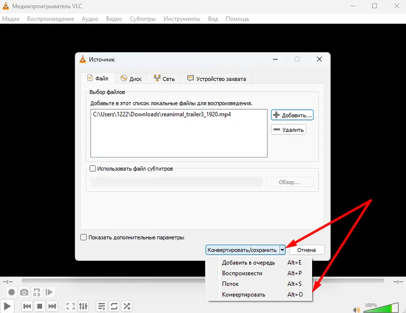Click the subtitle file path field
This screenshot has width=406, height=313.
coord(176,182)
